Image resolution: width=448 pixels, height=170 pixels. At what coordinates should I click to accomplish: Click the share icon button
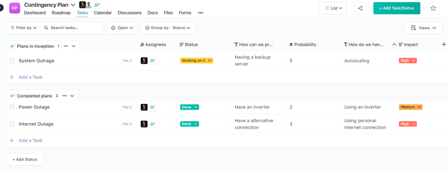click(360, 8)
